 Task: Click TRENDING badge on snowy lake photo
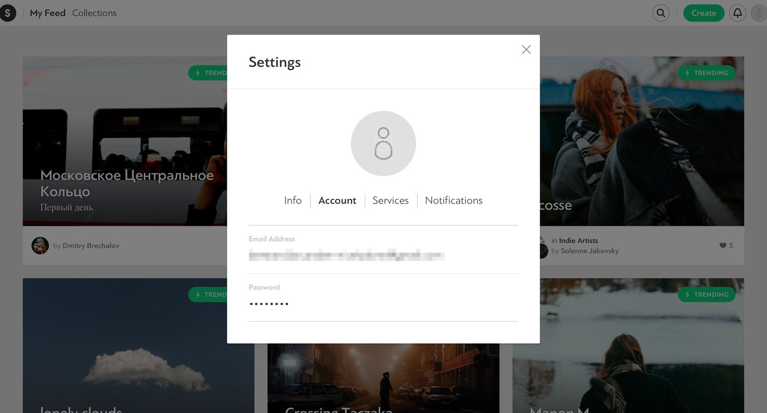coord(707,295)
